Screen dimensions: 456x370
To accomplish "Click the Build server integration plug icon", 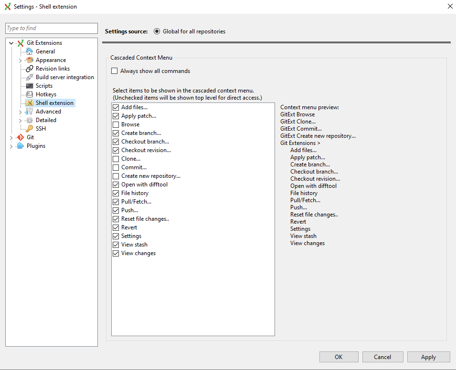I will 30,77.
